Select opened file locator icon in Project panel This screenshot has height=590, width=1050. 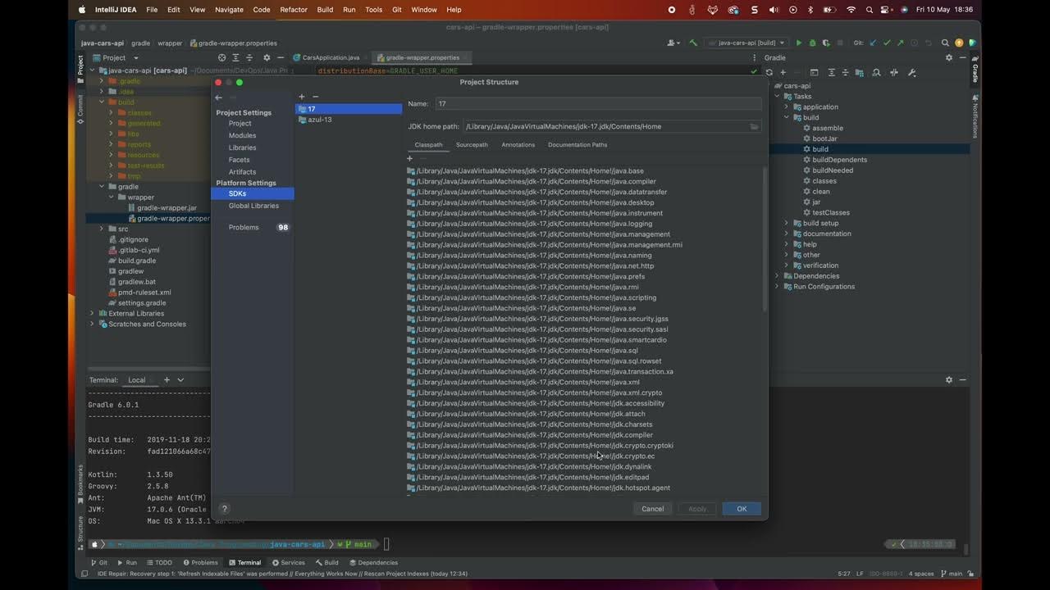(x=221, y=57)
